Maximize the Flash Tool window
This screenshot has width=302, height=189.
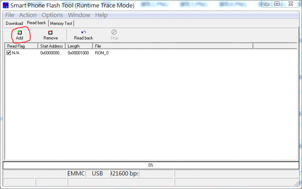[x=277, y=4]
